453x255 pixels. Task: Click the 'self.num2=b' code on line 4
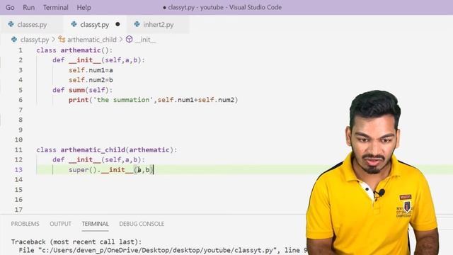pyautogui.click(x=91, y=80)
